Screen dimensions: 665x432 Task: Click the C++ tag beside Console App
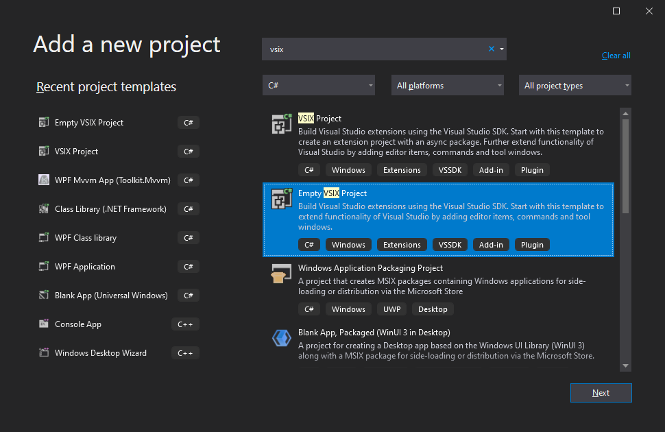[x=185, y=324]
